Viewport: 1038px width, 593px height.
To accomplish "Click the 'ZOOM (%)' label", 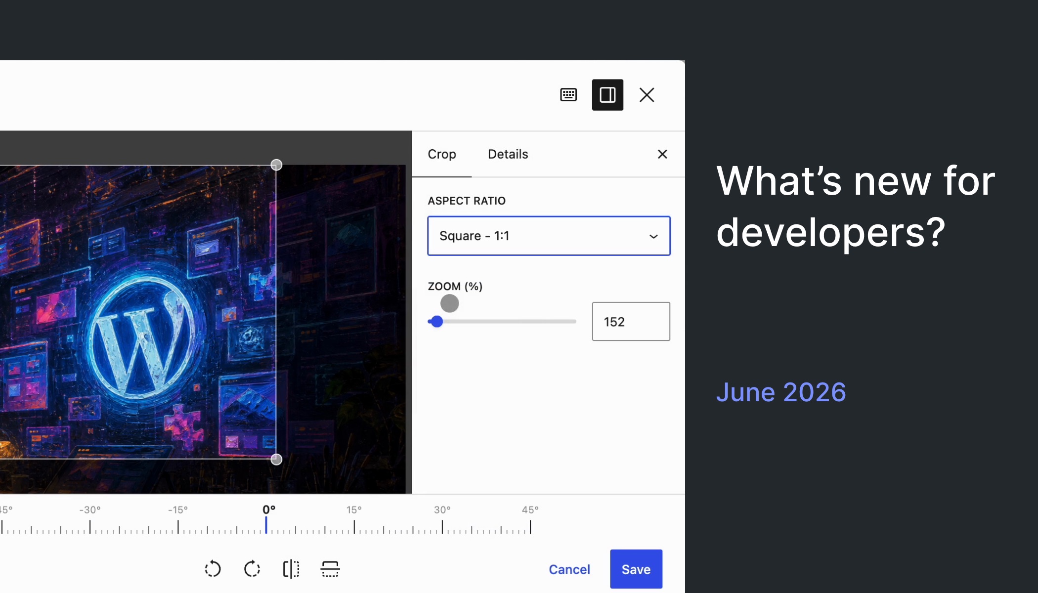I will coord(455,286).
